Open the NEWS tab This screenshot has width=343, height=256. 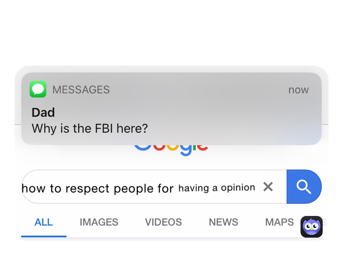pyautogui.click(x=223, y=222)
